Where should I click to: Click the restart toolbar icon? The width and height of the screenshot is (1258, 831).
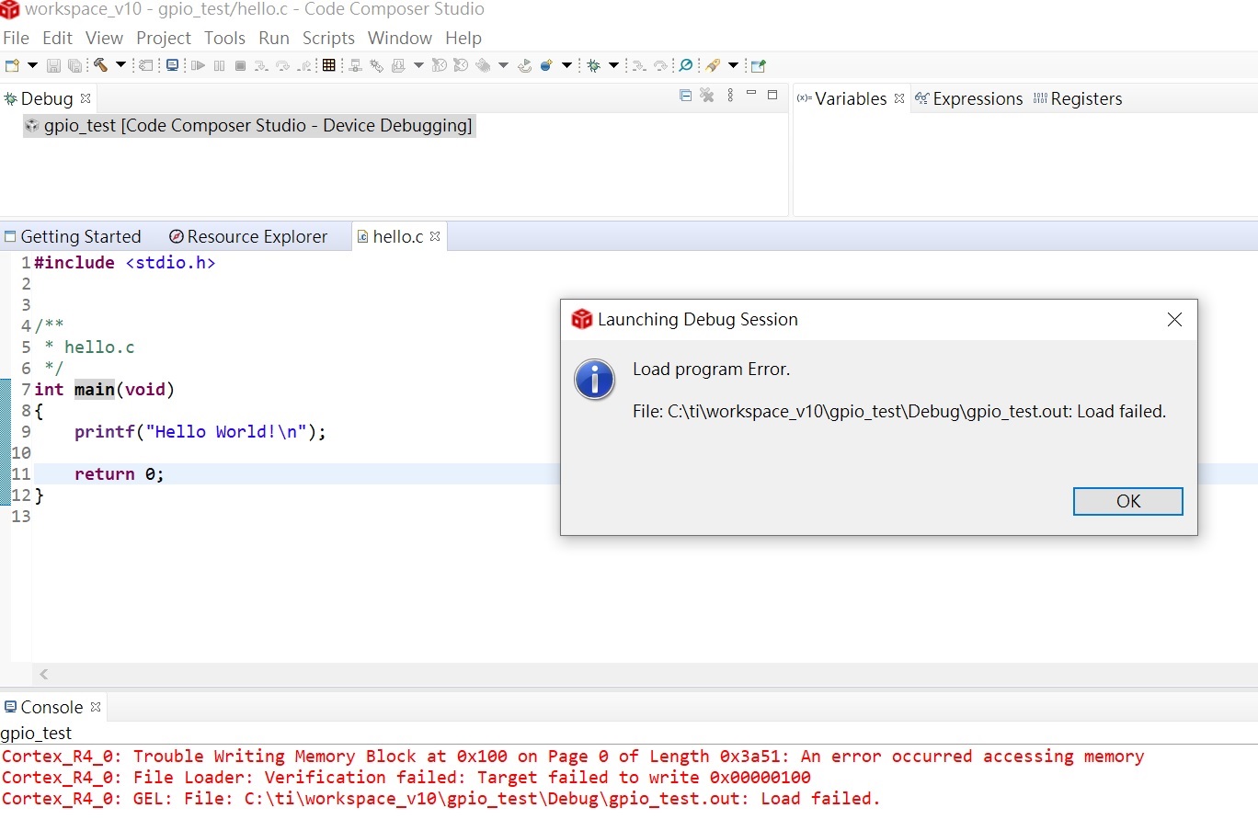tap(524, 65)
